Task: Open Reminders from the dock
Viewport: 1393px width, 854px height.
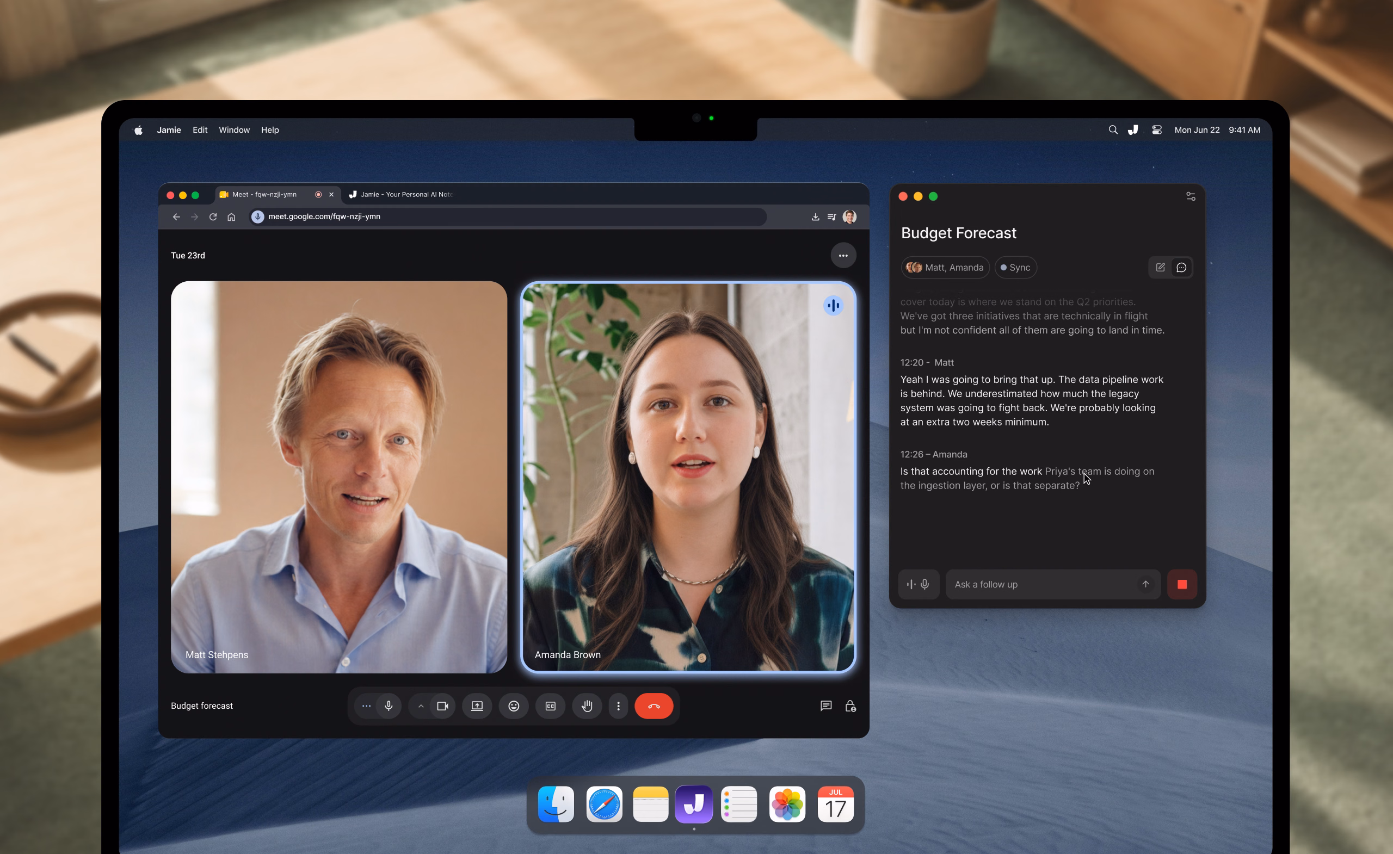Action: point(739,805)
